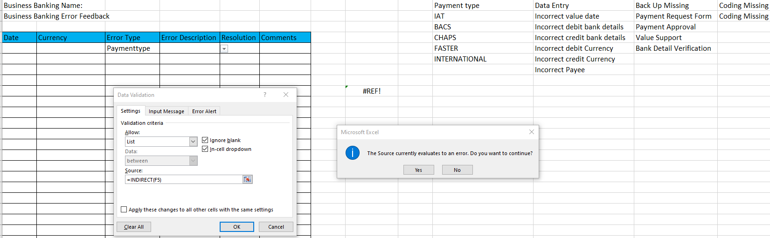Image resolution: width=770 pixels, height=238 pixels.
Task: Select the CHAPS cell
Action: click(x=483, y=37)
